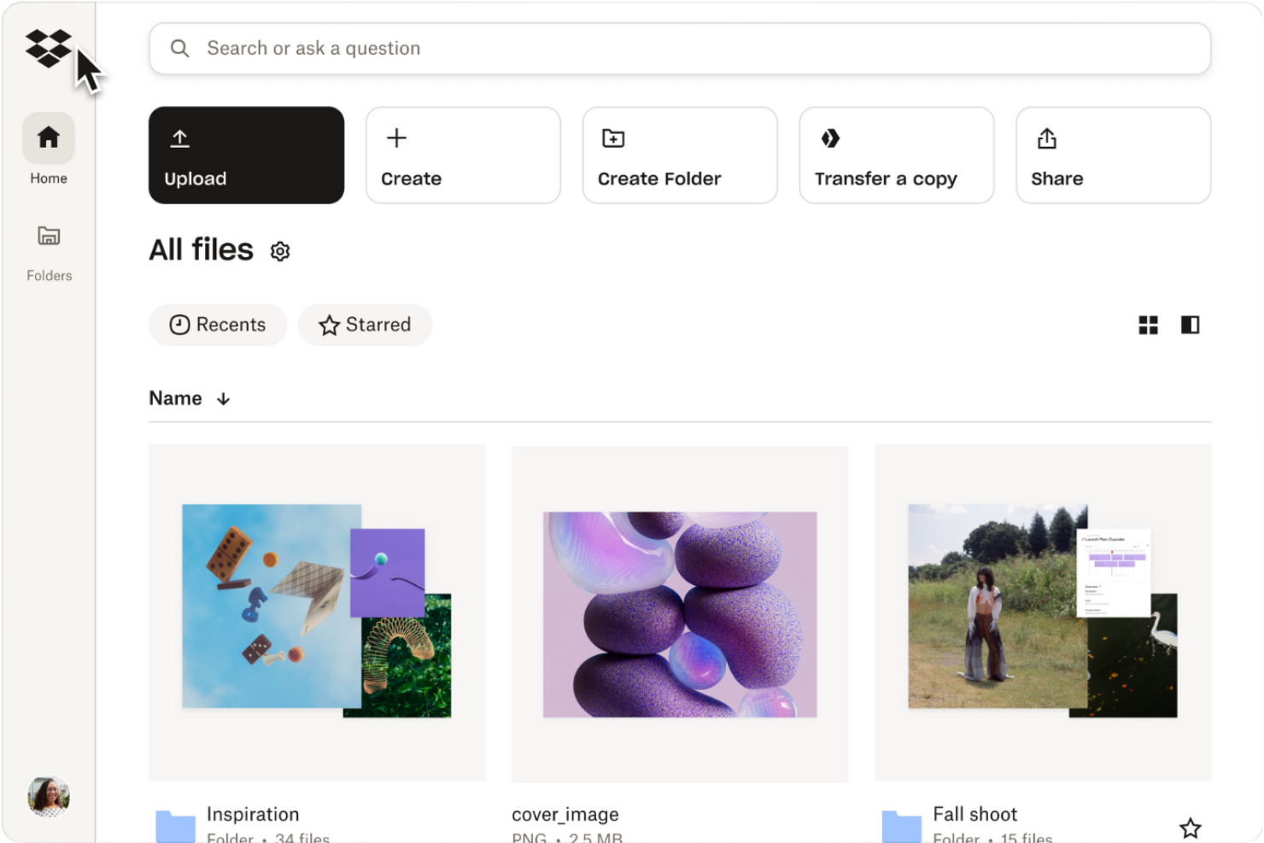Open your profile avatar
This screenshot has height=843, width=1264.
[48, 796]
